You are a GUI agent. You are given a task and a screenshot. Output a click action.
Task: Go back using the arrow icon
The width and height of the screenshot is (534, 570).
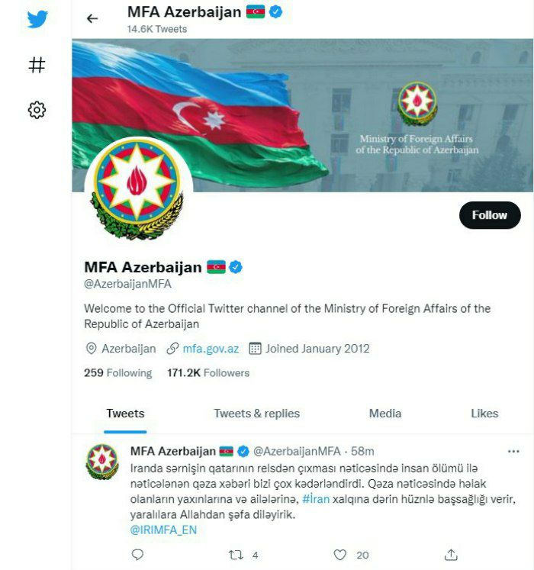tap(92, 18)
